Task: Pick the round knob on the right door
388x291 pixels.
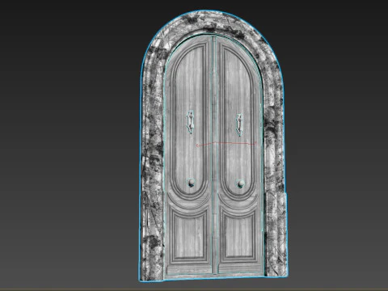Action: 241,183
